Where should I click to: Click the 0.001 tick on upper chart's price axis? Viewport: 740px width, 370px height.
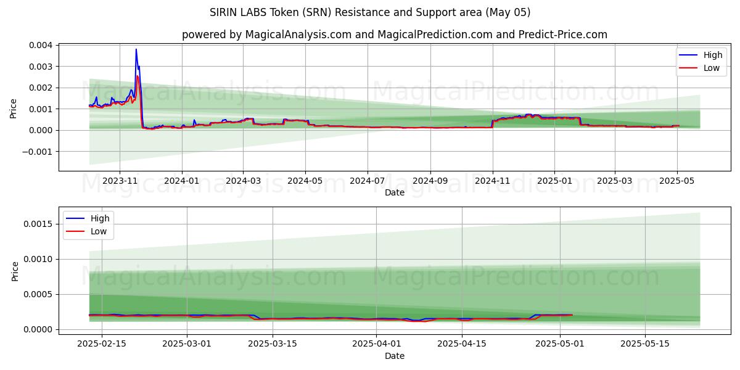point(42,109)
